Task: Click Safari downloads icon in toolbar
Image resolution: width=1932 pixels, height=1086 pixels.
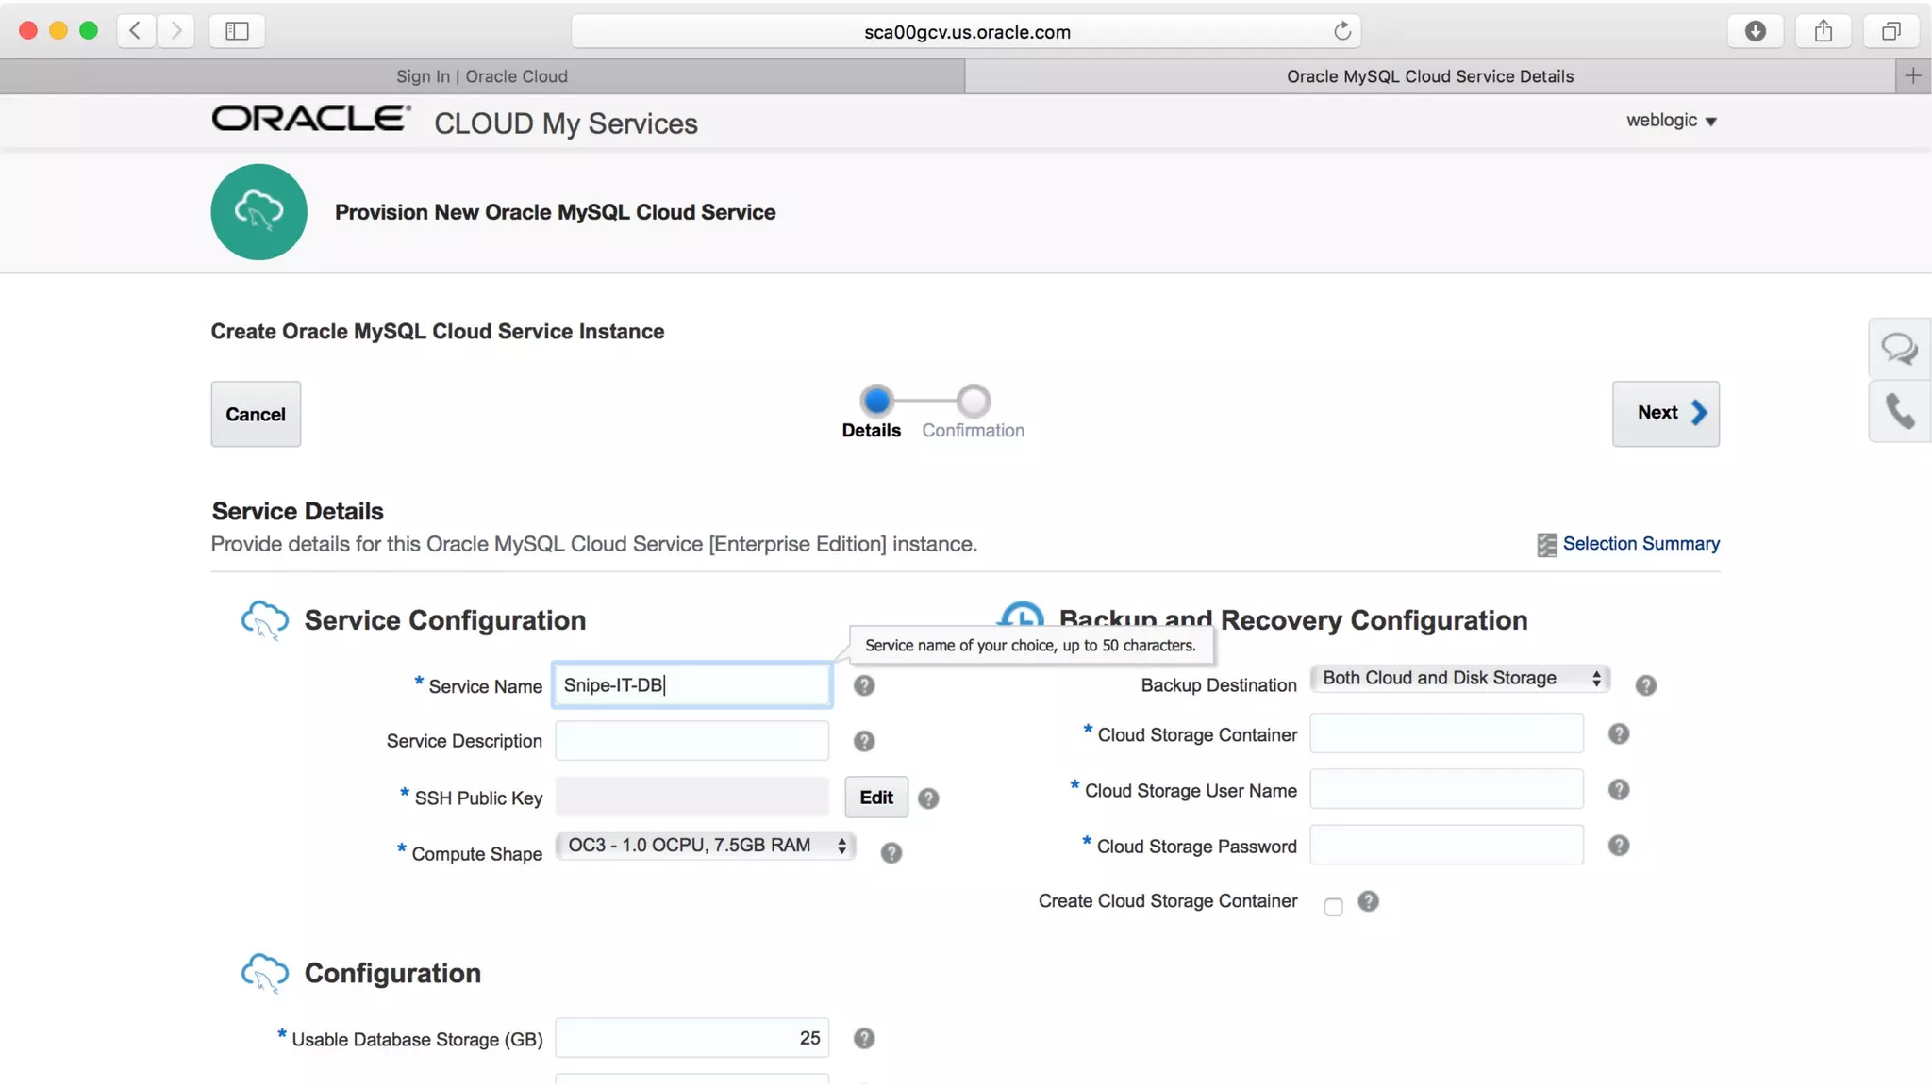Action: [1755, 31]
